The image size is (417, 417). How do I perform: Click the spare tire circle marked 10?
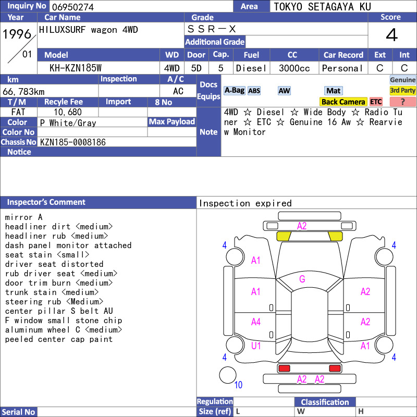coord(228,375)
